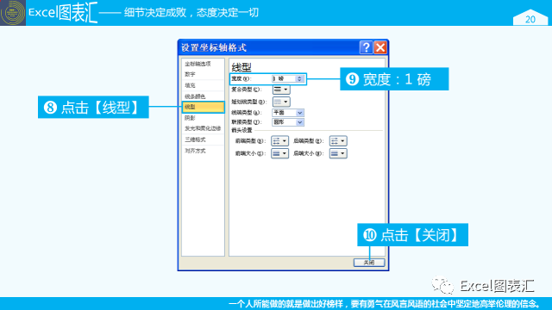Open the 短划线类型 dash type picker
This screenshot has width=552, height=310.
tap(281, 102)
